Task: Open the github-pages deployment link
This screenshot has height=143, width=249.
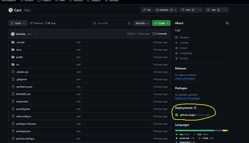Action: click(188, 115)
